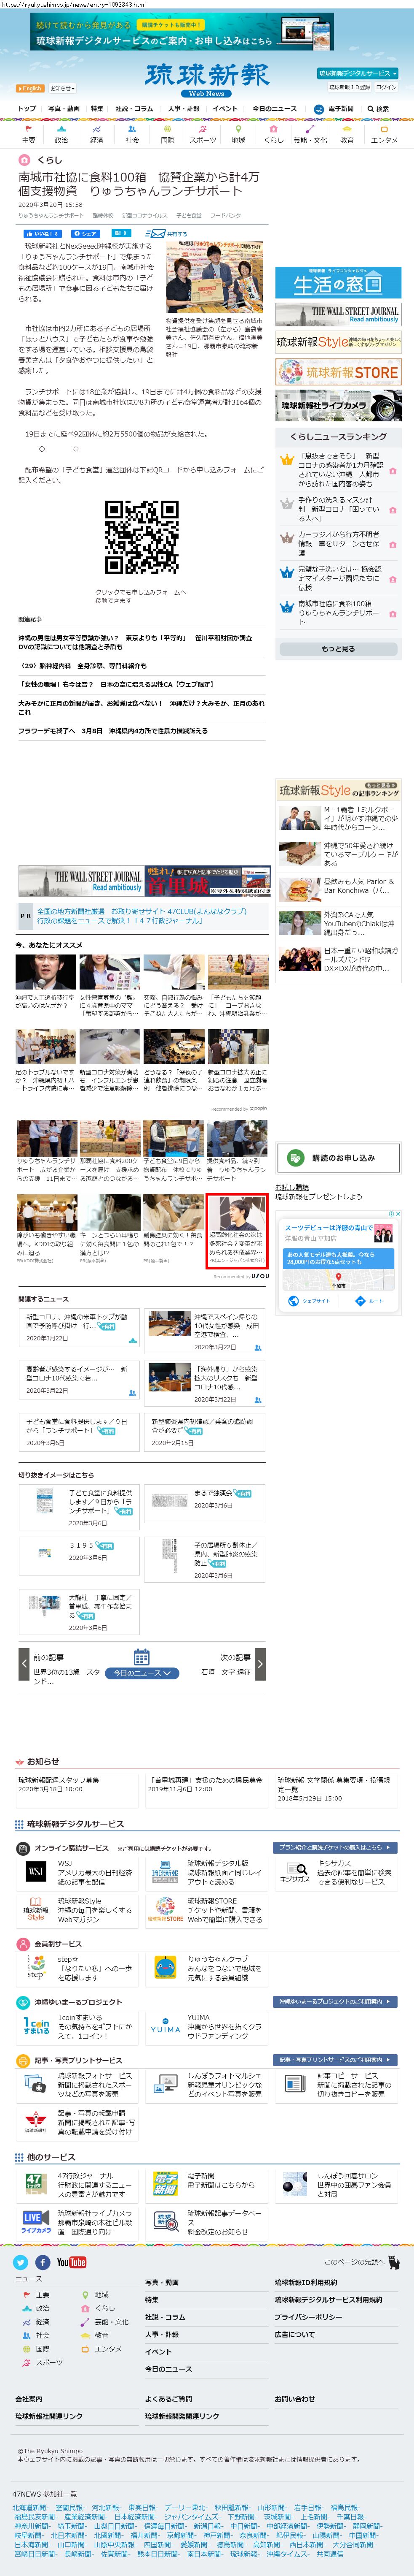Click the もっと見る button under ranking
Screen dimensions: 414x2576
click(338, 649)
